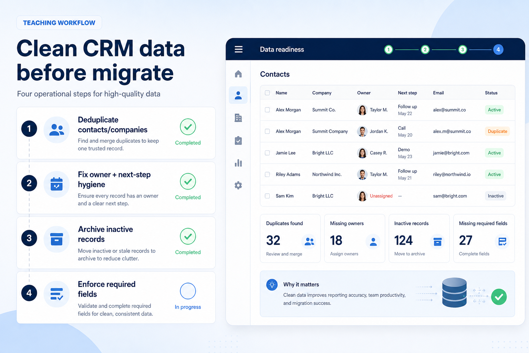Click the Demo May 23 next step cell
Image resolution: width=529 pixels, height=353 pixels.
click(x=405, y=153)
